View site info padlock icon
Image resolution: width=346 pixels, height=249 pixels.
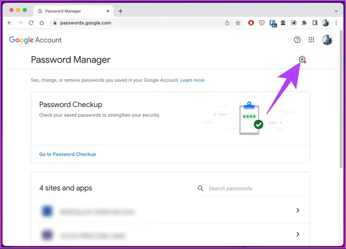click(x=55, y=23)
